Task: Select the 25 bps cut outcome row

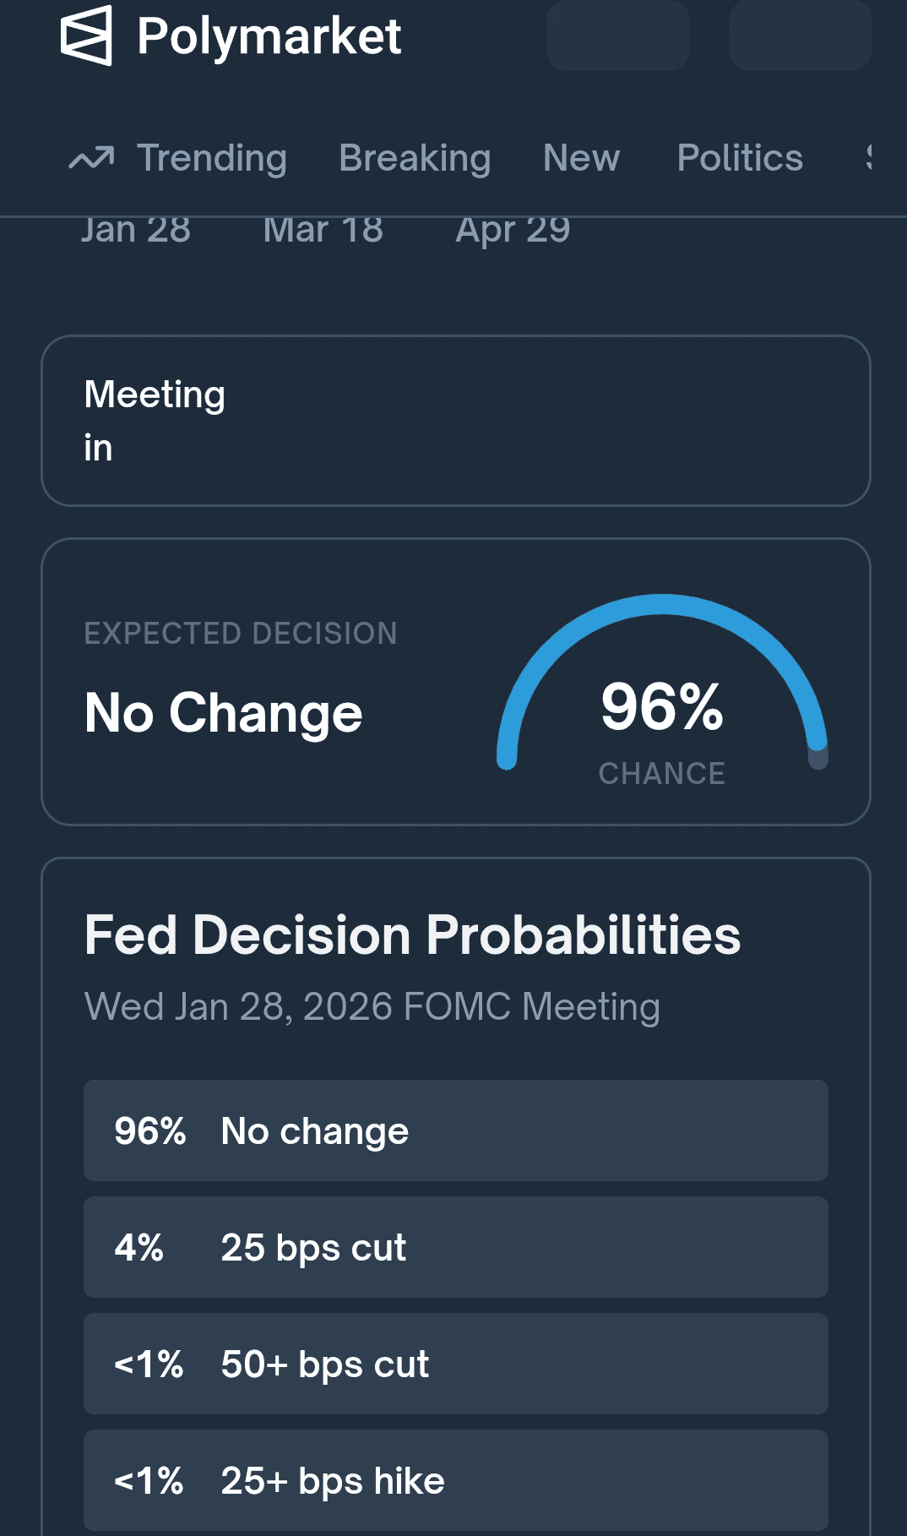Action: pyautogui.click(x=455, y=1247)
